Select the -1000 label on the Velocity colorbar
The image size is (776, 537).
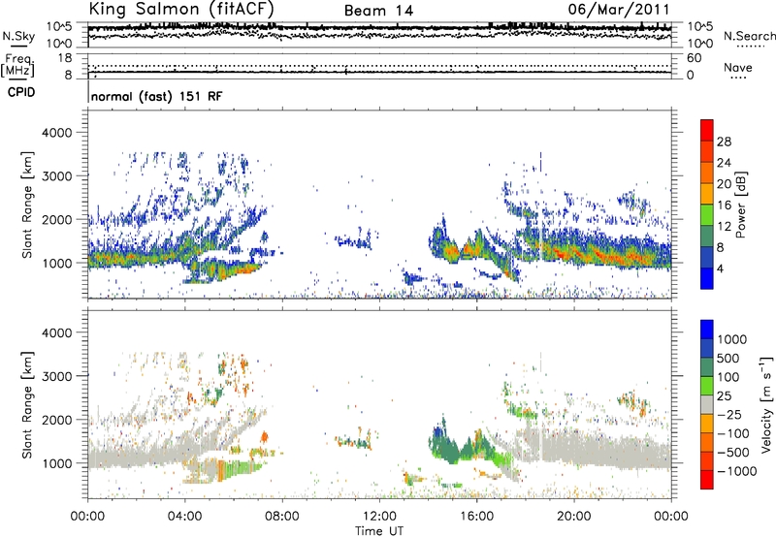736,471
